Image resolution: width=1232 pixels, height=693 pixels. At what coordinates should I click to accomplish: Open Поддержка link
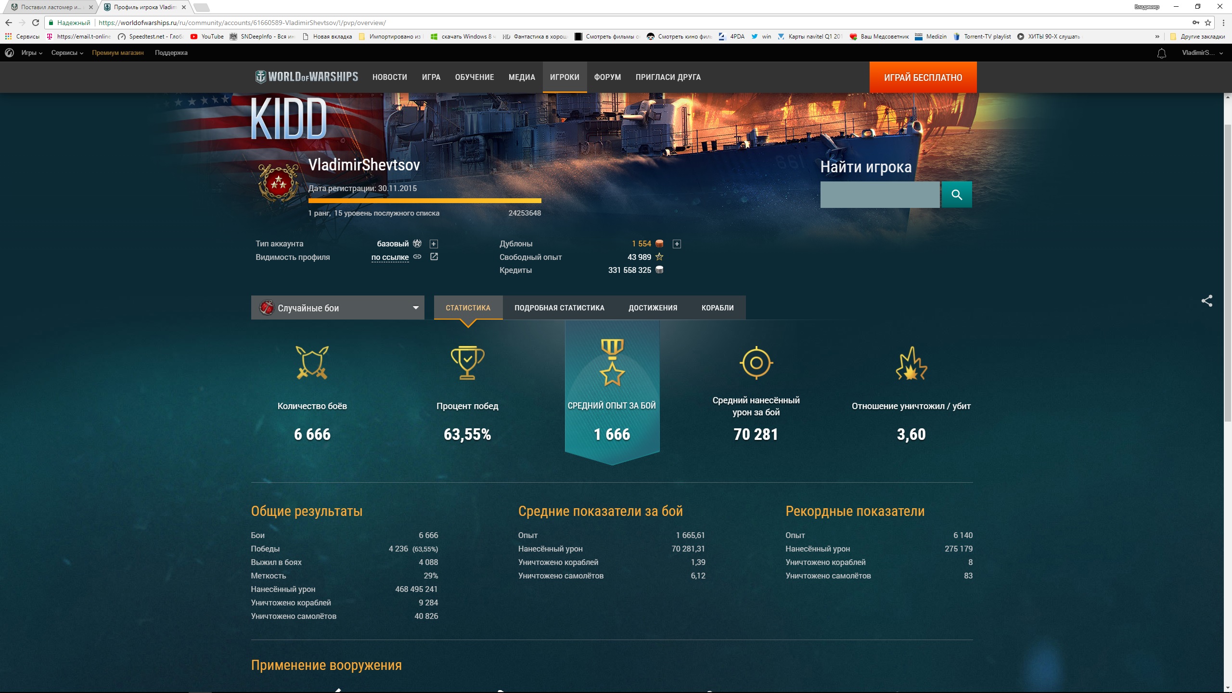click(171, 53)
